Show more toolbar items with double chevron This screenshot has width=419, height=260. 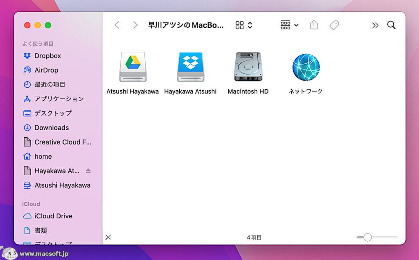coord(375,25)
